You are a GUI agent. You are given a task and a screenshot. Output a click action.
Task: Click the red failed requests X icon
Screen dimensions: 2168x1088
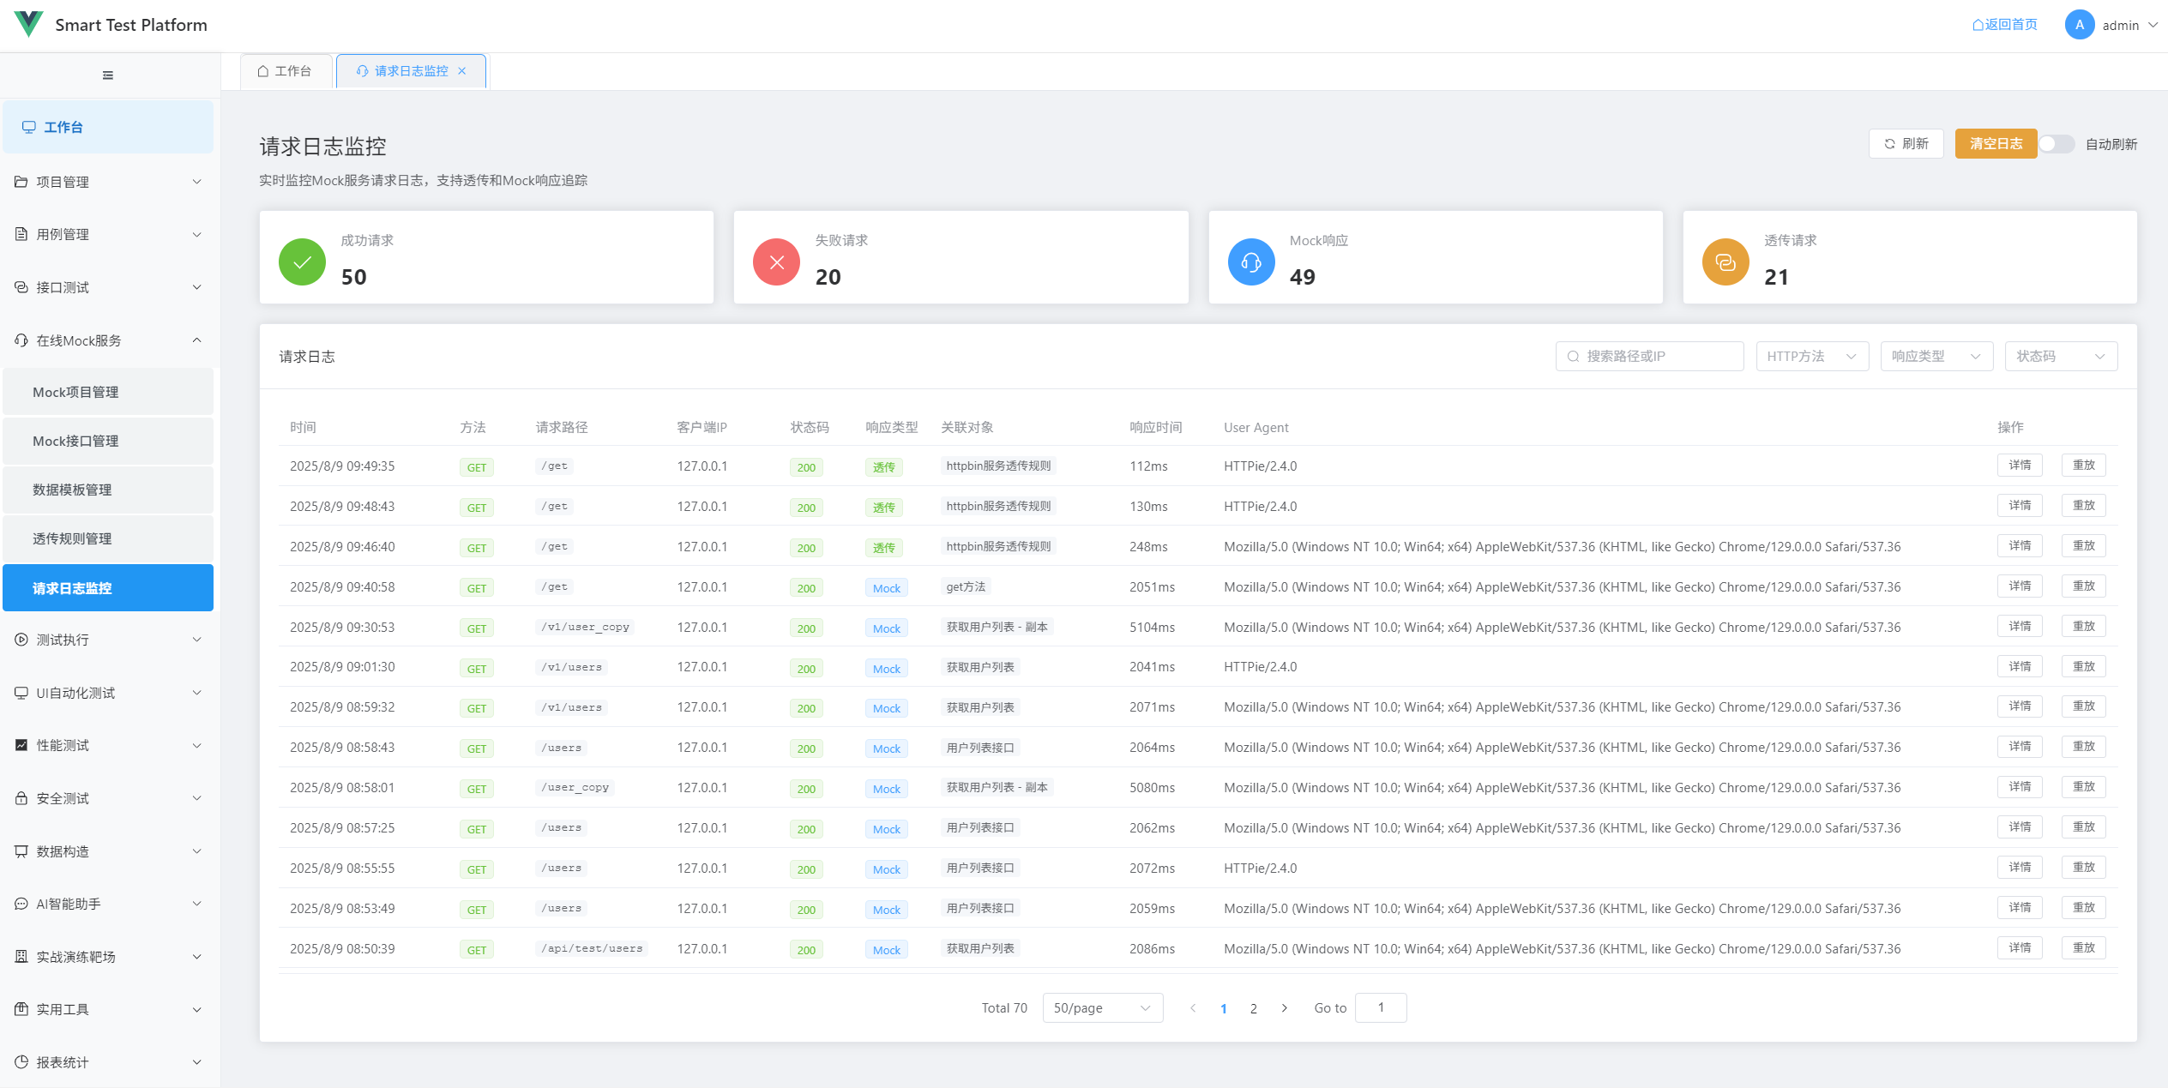coord(776,262)
